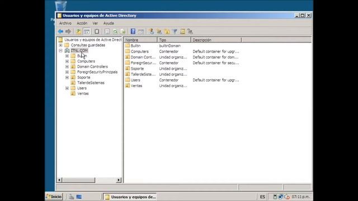Screen dimensions: 358x201
Task: Select the root 'Usuarios y equipos de Active Direct' node
Action: coord(93,40)
